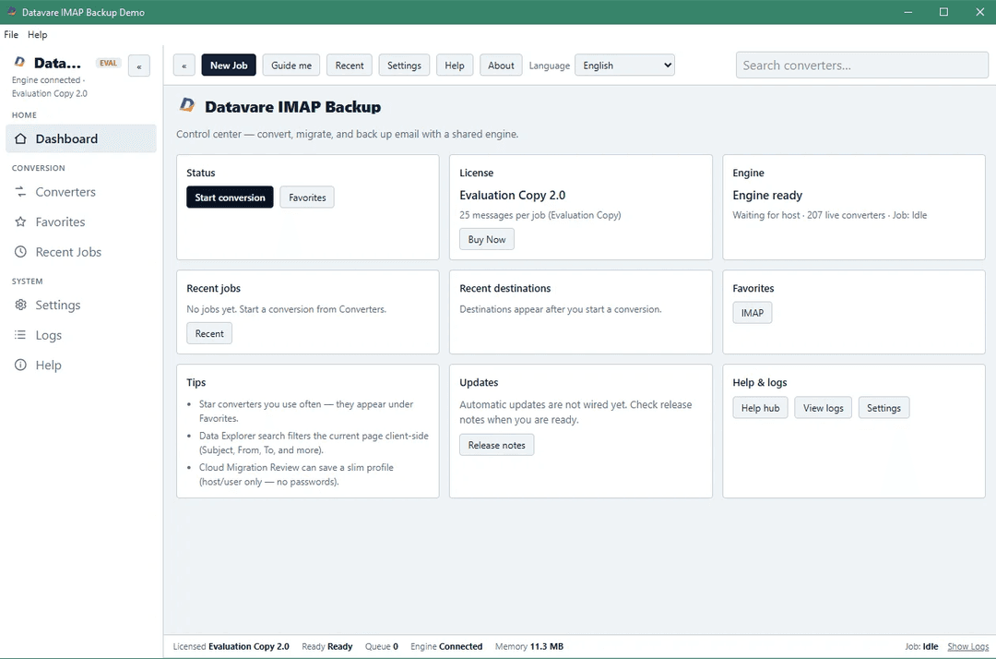Open the File menu
Image resolution: width=996 pixels, height=659 pixels.
tap(11, 34)
